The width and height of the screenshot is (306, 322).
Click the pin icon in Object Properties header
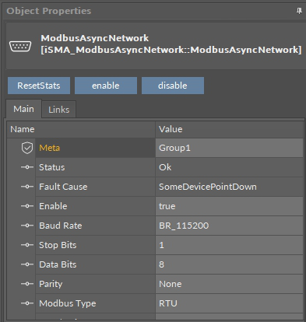(299, 11)
